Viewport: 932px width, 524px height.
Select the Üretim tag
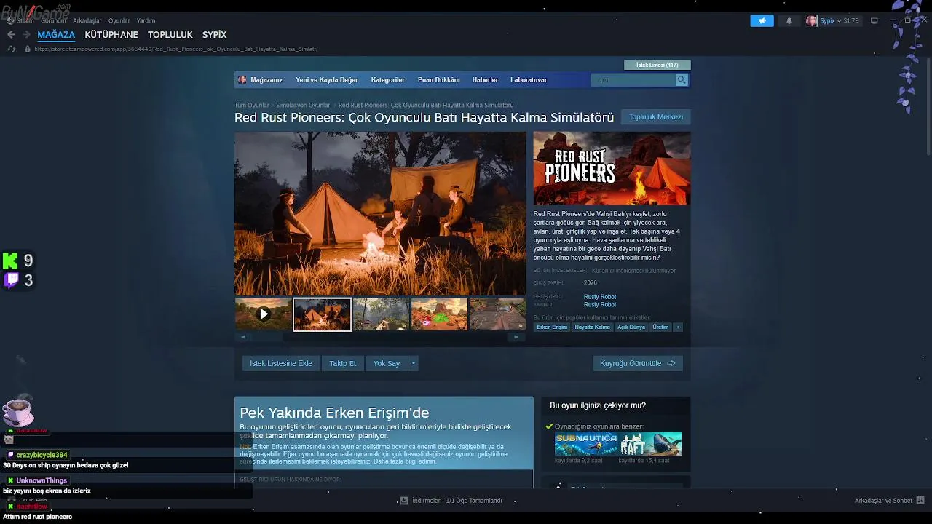660,327
